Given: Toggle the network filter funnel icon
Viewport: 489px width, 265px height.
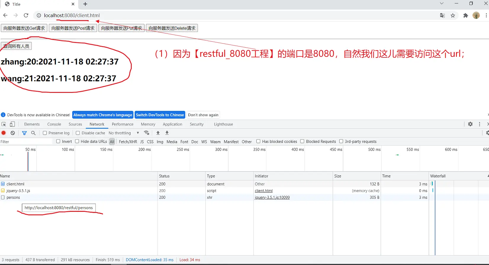Looking at the screenshot, I should [x=24, y=133].
